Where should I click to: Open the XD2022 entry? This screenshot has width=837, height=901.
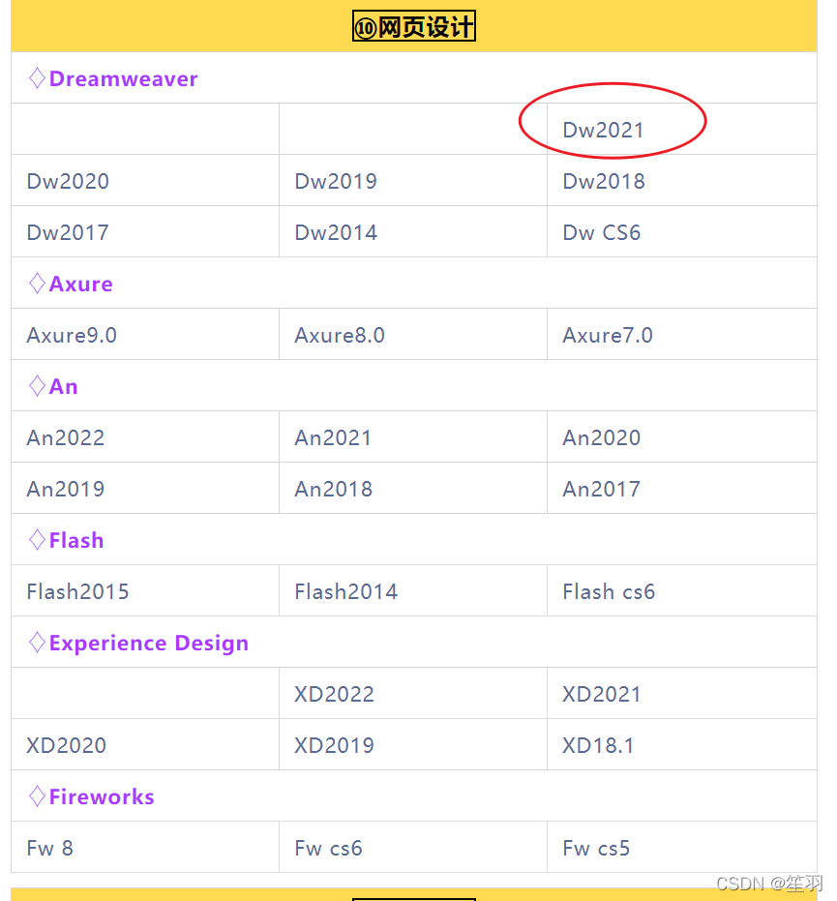pyautogui.click(x=334, y=694)
